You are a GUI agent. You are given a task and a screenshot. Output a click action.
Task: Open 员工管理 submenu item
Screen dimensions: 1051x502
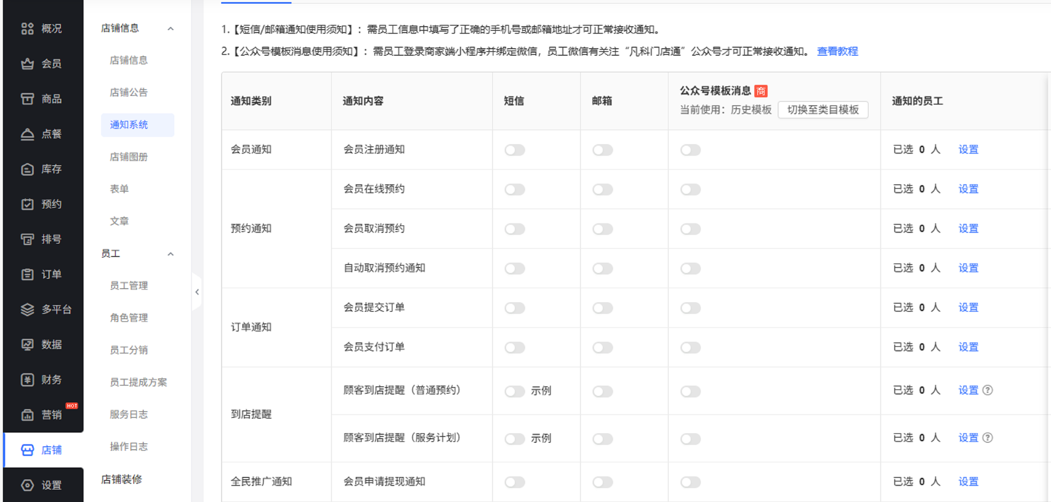pyautogui.click(x=128, y=286)
